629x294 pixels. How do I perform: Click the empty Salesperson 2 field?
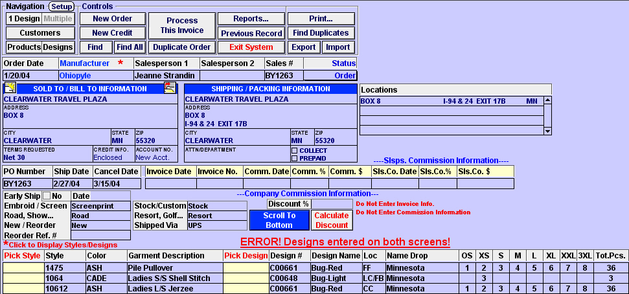pyautogui.click(x=232, y=75)
